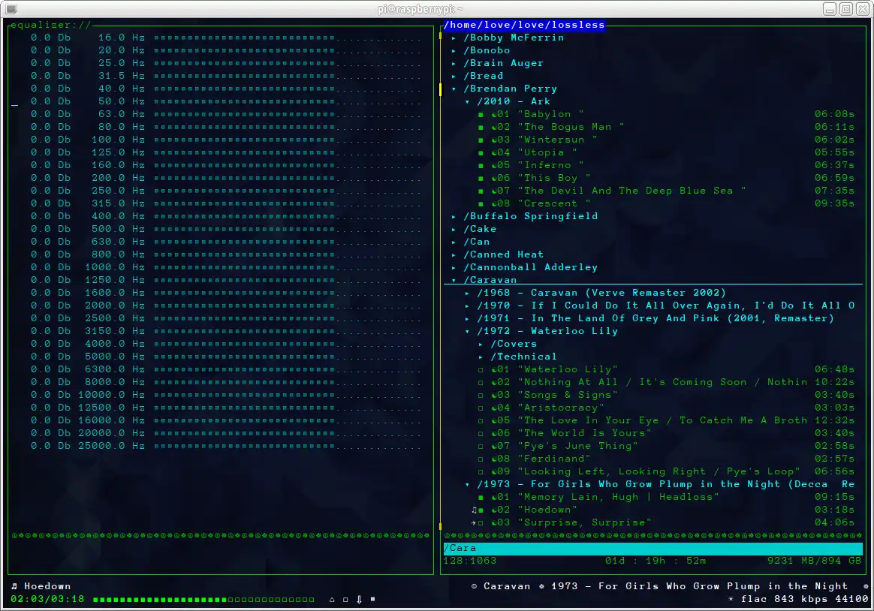Viewport: 874px width, 611px height.
Task: Click the down-arrow icon in bottom bar
Action: point(359,600)
